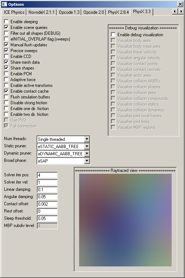Image resolution: width=185 pixels, height=278 pixels.
Task: Click the Raytraced view group title
Action: 125,170
